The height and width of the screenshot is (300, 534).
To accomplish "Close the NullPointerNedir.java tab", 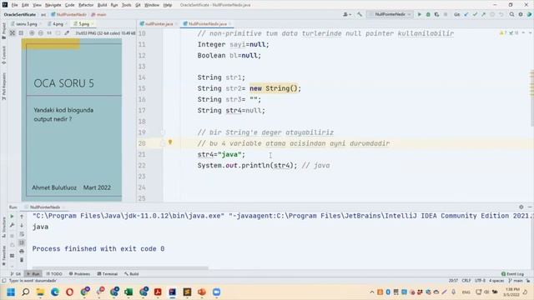I will point(230,24).
